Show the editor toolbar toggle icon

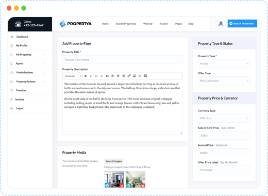tap(145, 76)
